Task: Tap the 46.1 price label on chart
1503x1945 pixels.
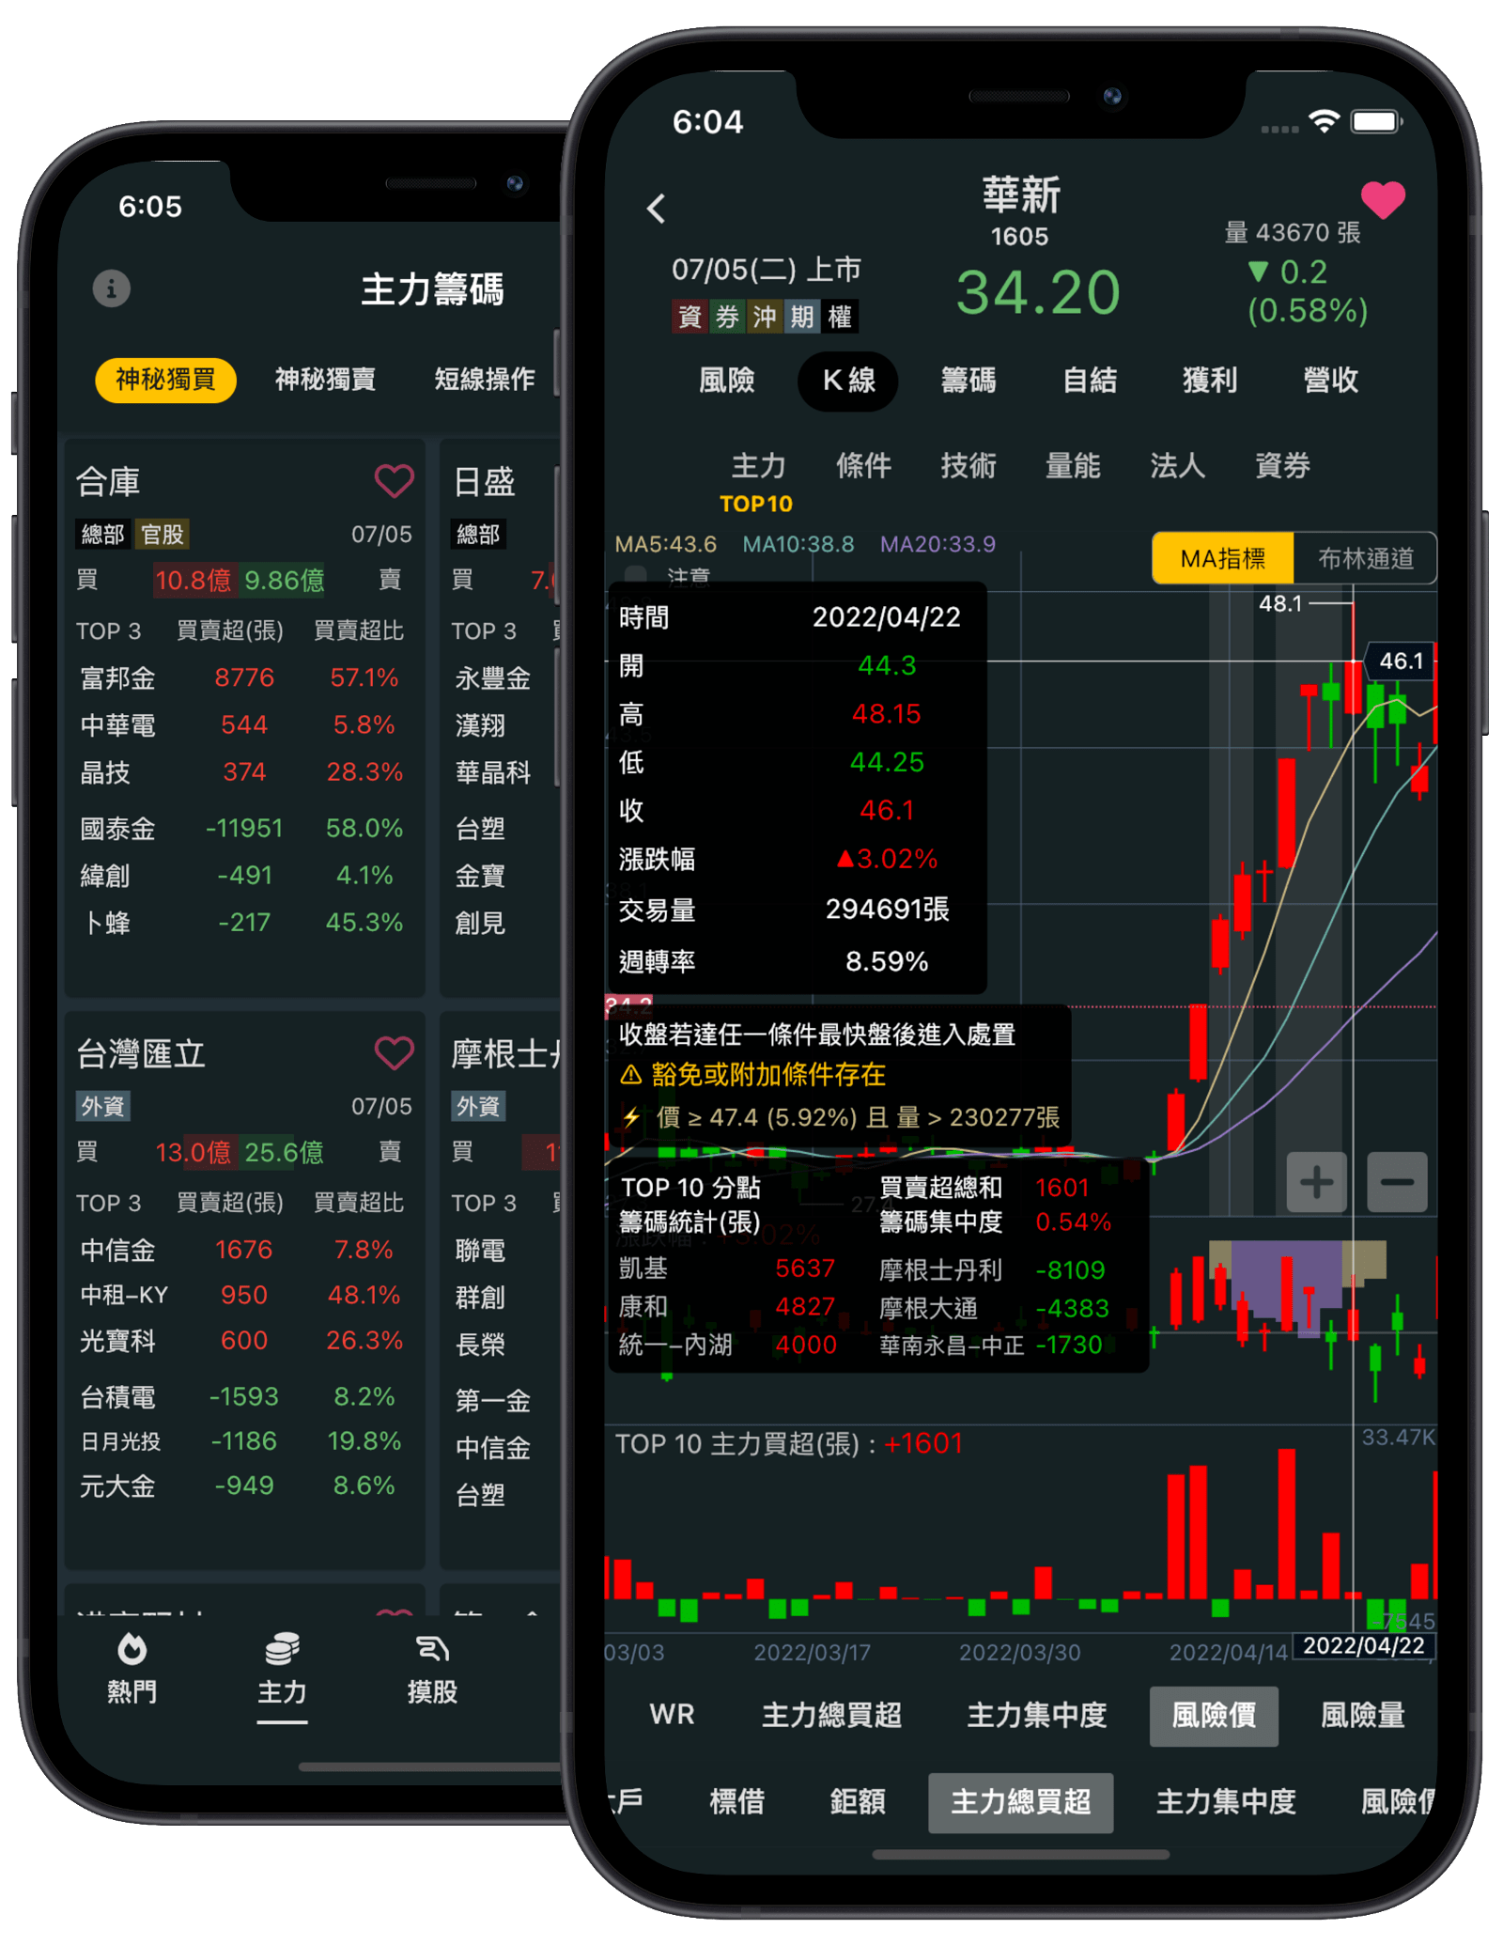Action: (1401, 661)
